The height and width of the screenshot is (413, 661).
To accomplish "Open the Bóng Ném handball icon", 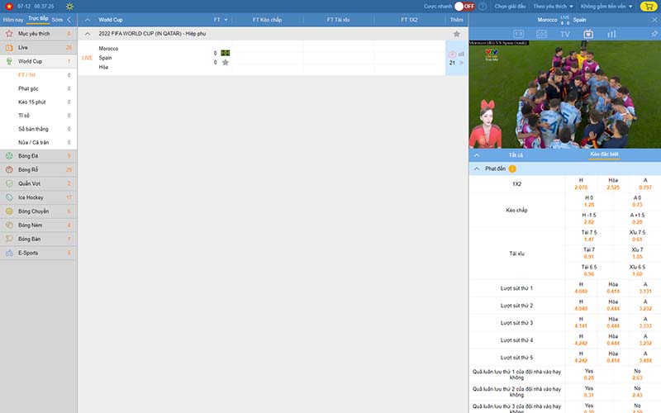I will pyautogui.click(x=9, y=225).
